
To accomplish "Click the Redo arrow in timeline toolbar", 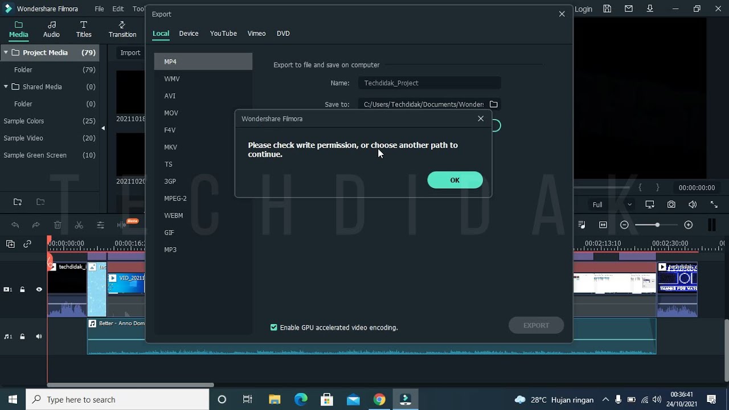I will 36,225.
